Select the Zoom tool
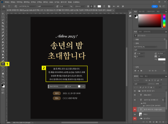 pyautogui.click(x=3, y=76)
